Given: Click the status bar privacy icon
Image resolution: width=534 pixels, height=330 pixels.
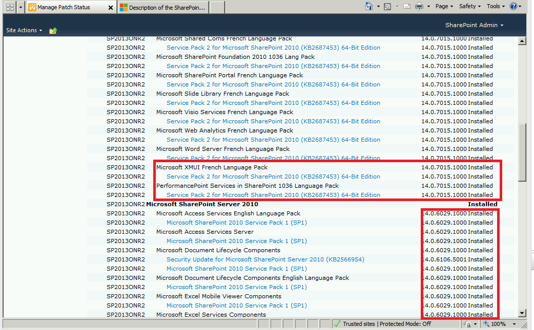Looking at the screenshot, I should point(467,324).
